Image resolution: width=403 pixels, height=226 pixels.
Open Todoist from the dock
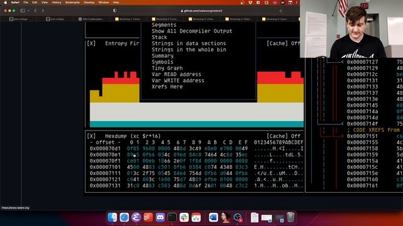pyautogui.click(x=148, y=218)
